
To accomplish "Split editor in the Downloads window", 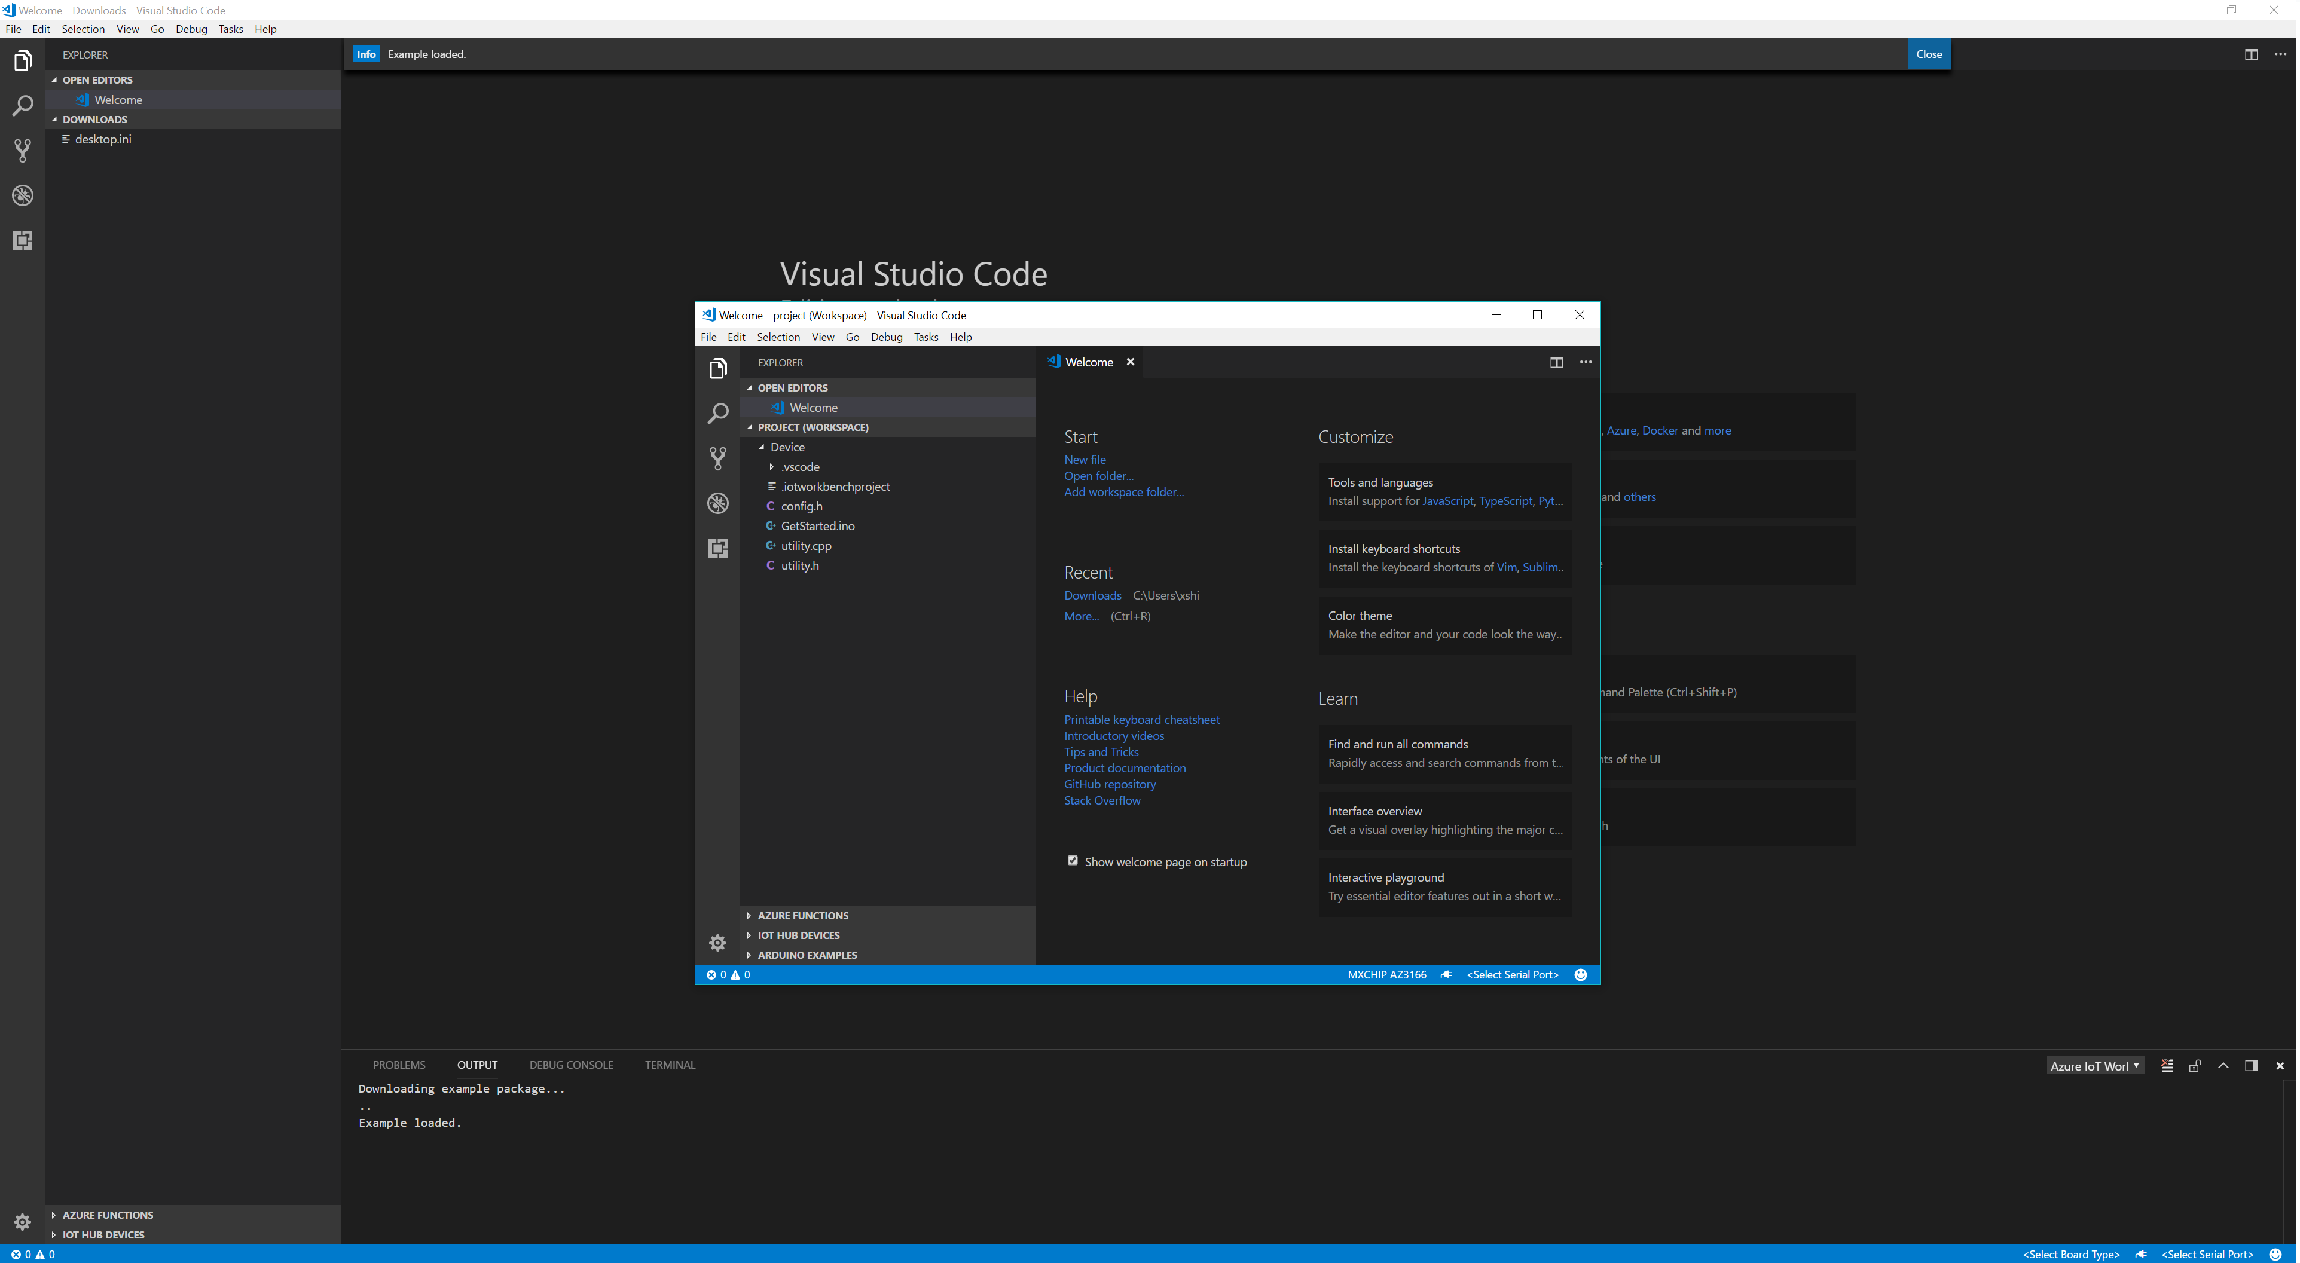I will coord(2252,54).
